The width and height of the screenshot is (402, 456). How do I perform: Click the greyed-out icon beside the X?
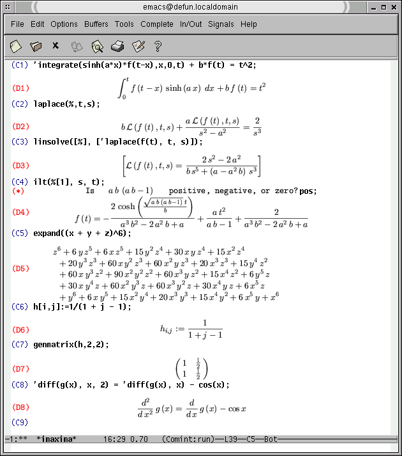pyautogui.click(x=76, y=46)
